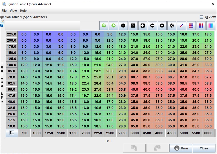Image resolution: width=217 pixels, height=154 pixels.
Task: Click the set-equal (=) value toolbar icon
Action: 123,26
